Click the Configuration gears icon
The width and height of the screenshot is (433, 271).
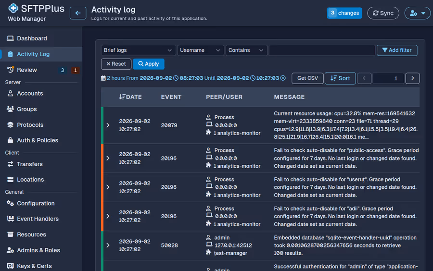pos(10,203)
